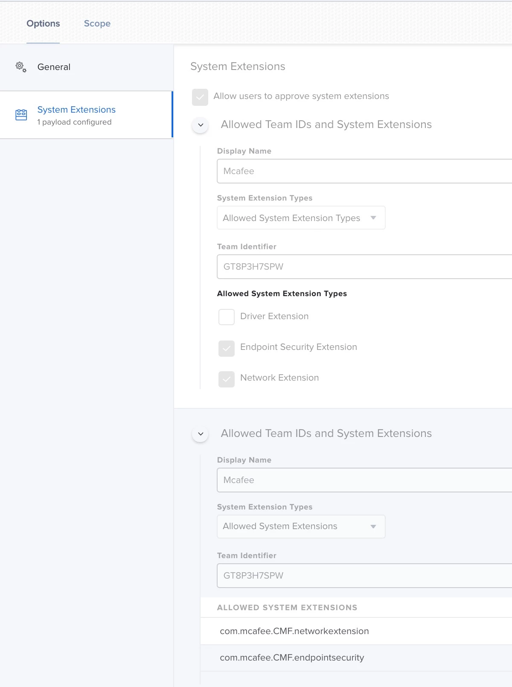Click the first Mcafee Display Name field
Screen dimensions: 512x687
coord(365,171)
